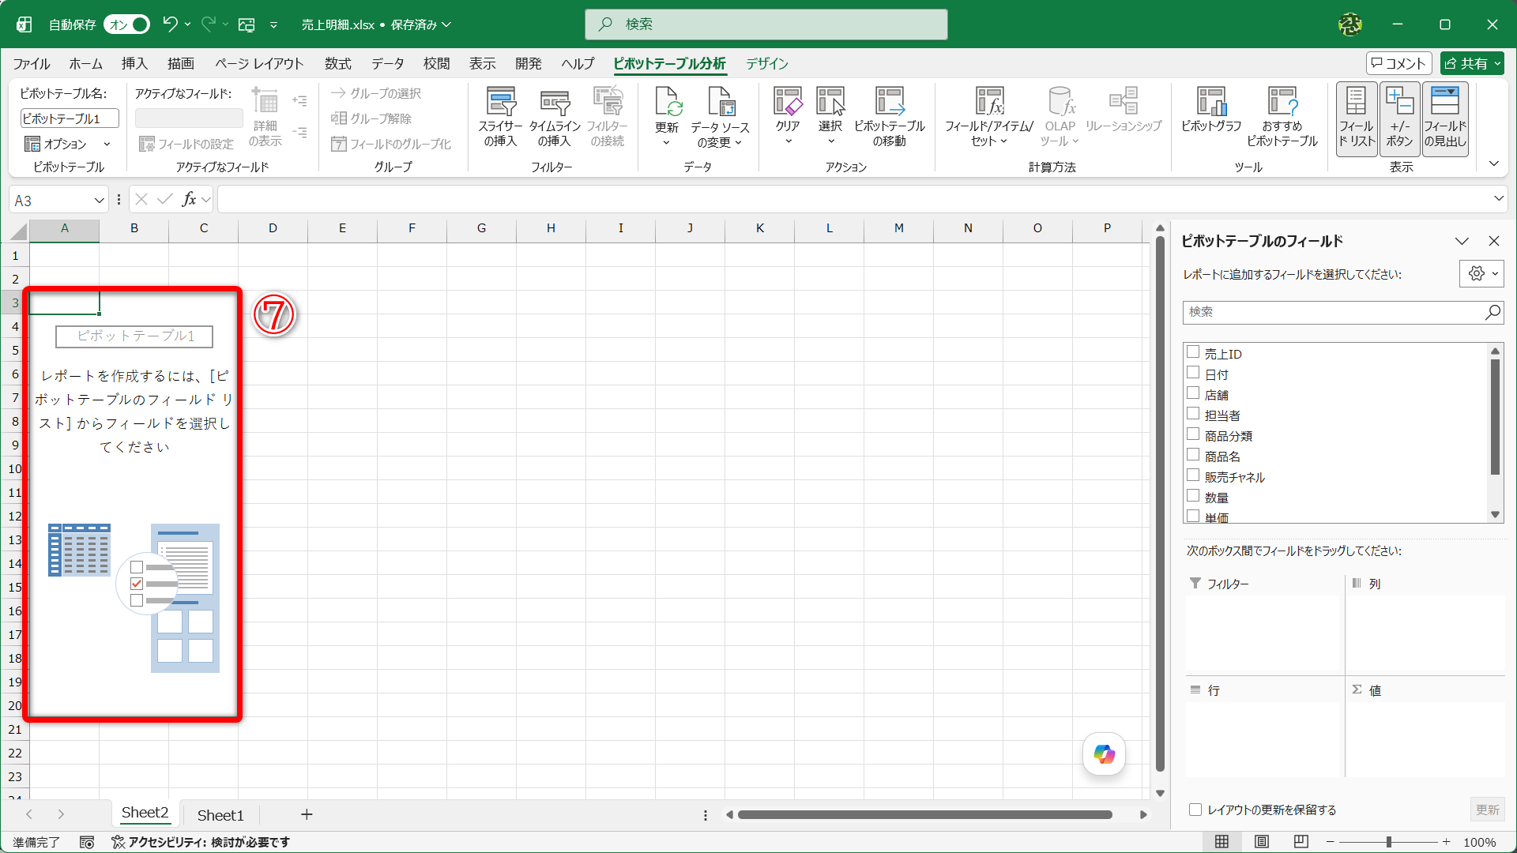Toggle フィールドの見出し display
The width and height of the screenshot is (1517, 853).
tap(1445, 118)
